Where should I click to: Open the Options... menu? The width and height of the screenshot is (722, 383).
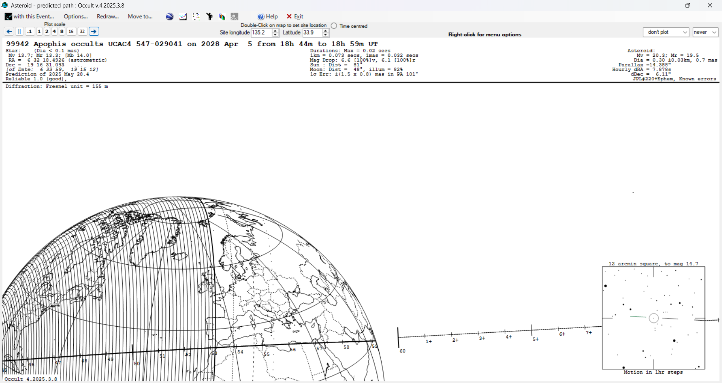point(76,17)
